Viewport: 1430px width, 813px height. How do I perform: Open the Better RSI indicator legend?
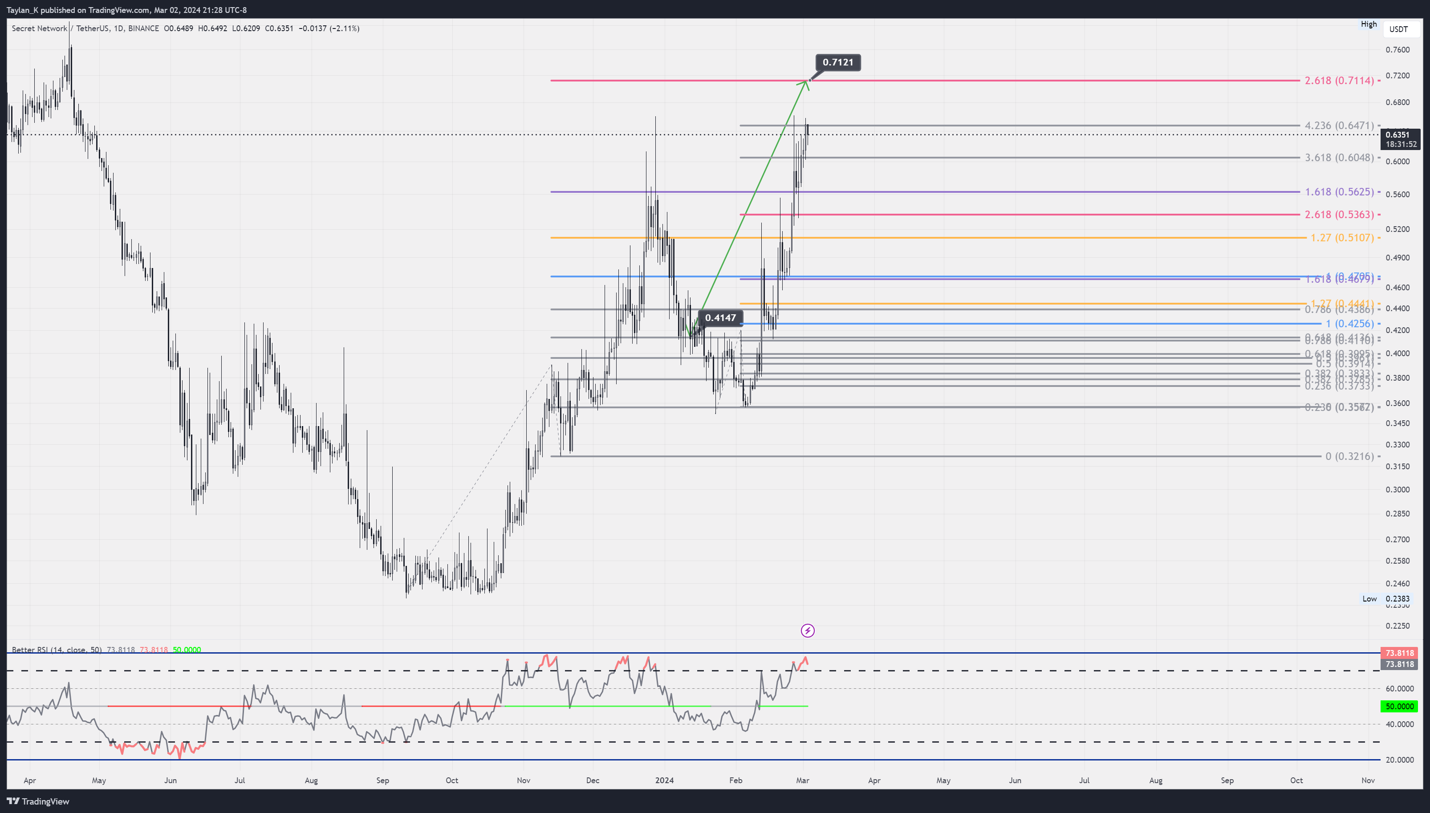(57, 650)
